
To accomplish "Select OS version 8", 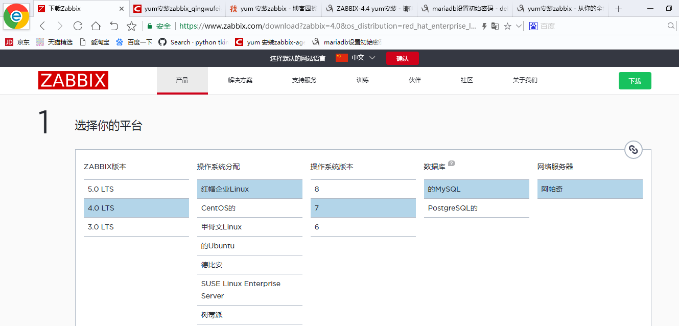I will (363, 189).
